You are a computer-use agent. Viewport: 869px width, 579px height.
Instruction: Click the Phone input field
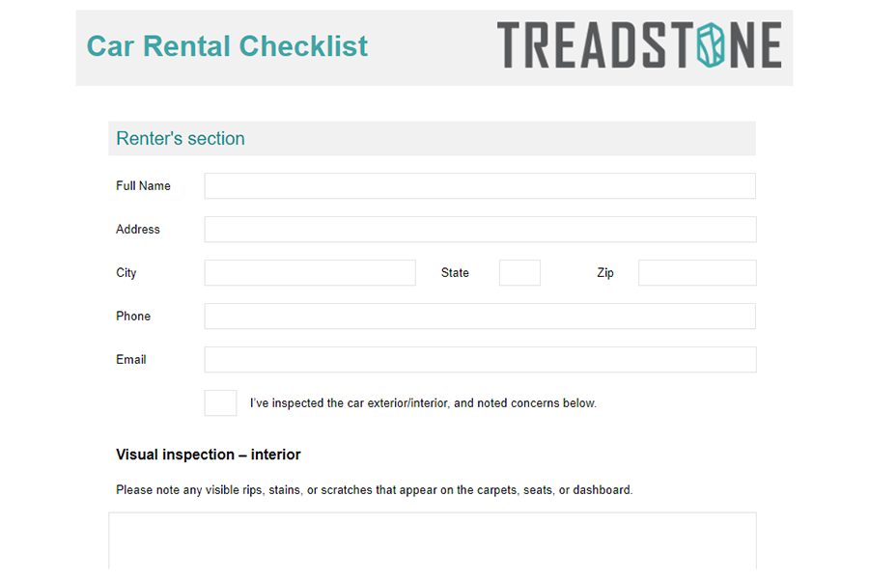pyautogui.click(x=480, y=316)
